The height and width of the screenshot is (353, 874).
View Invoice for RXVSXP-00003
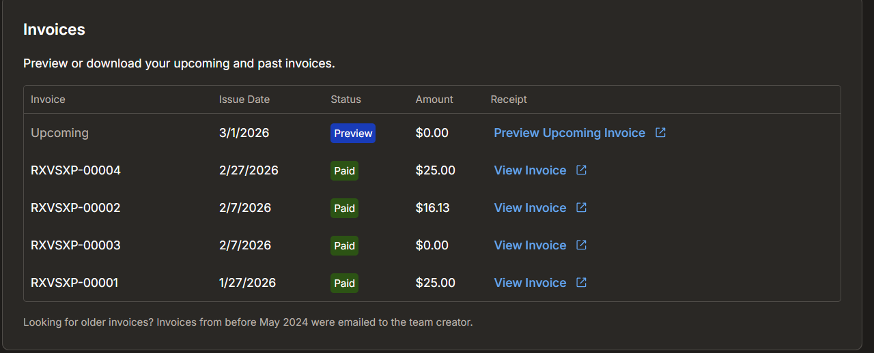pyautogui.click(x=530, y=245)
